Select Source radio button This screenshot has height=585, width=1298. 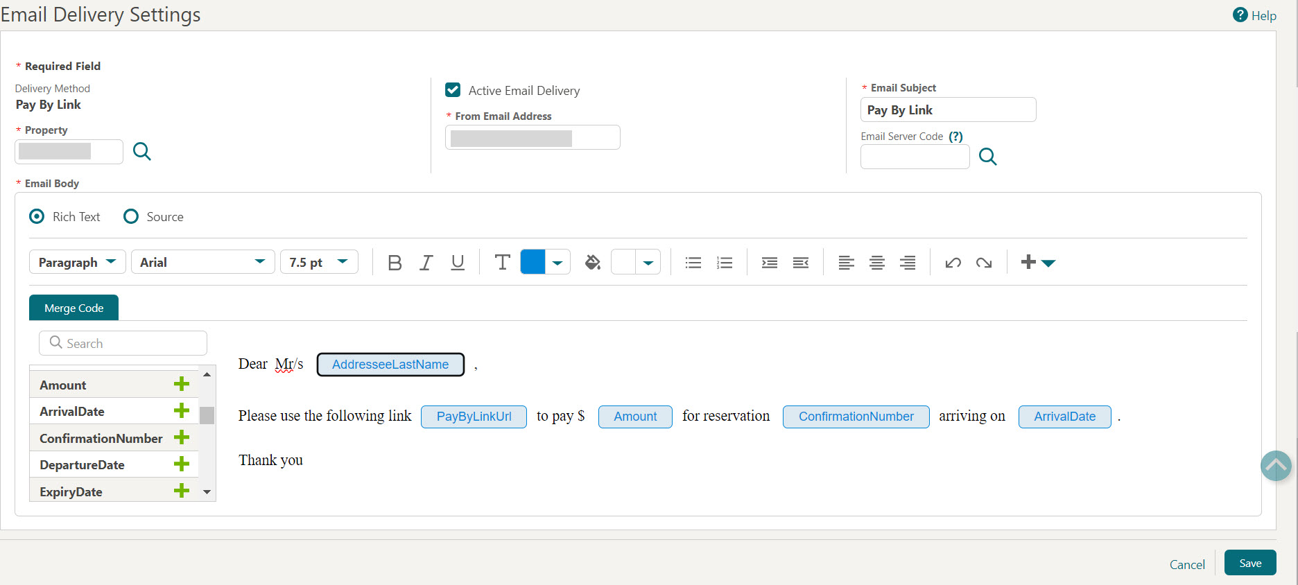click(131, 216)
